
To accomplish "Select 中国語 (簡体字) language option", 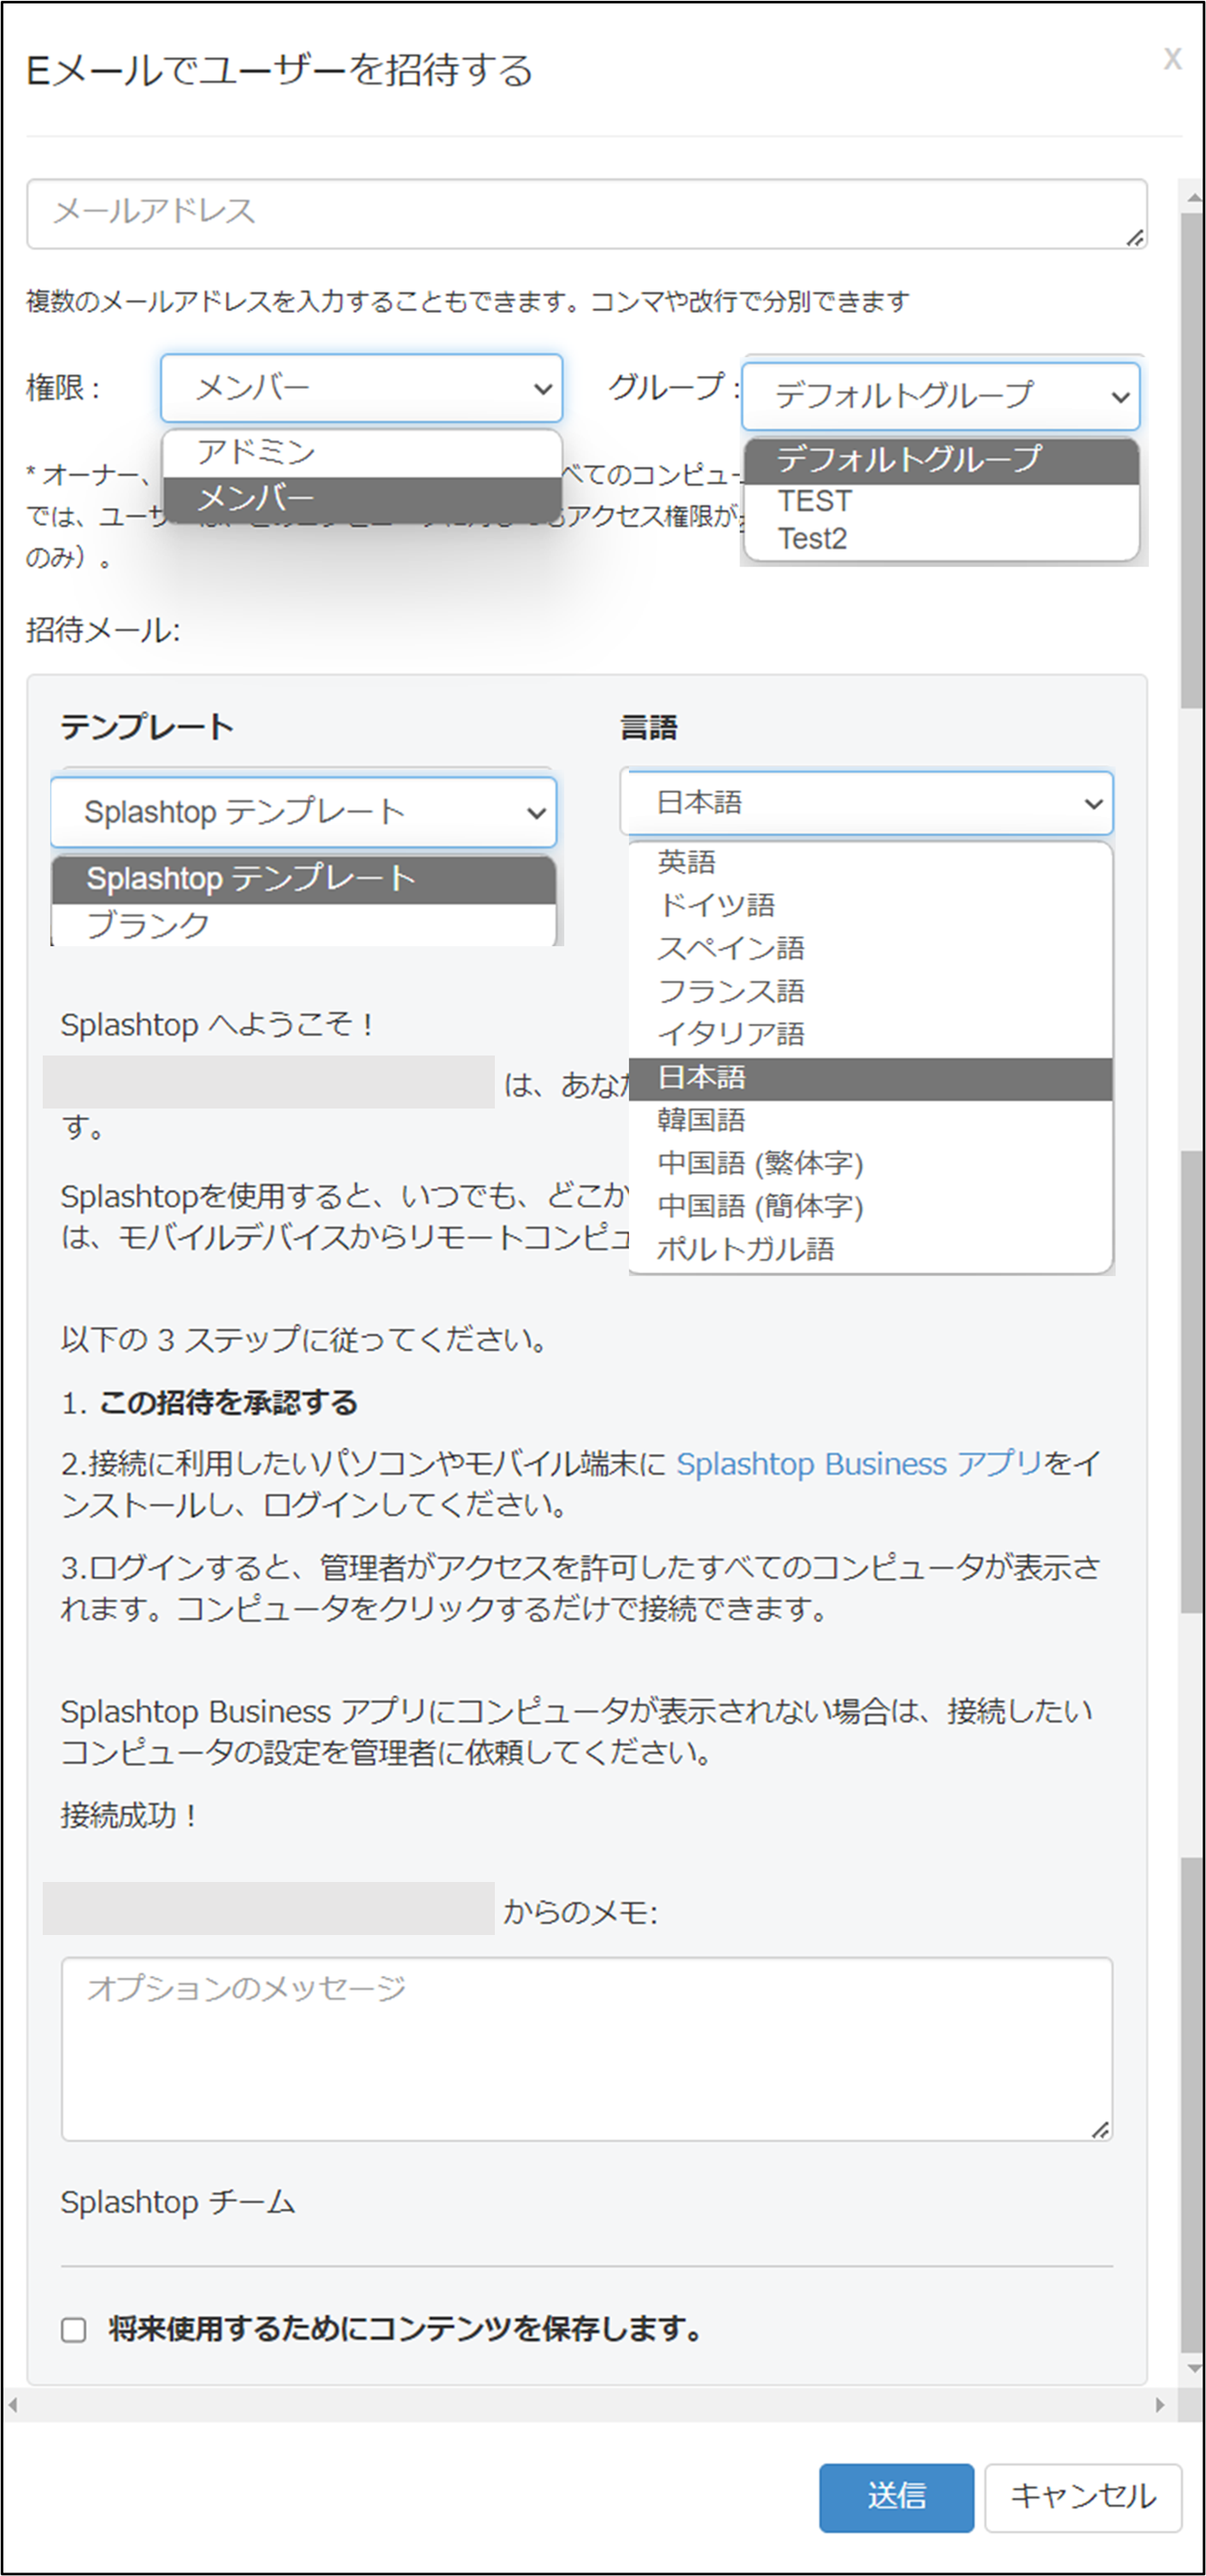I will pos(760,1206).
